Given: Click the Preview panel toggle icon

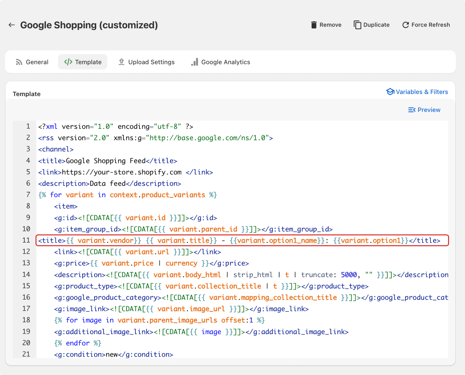Looking at the screenshot, I should [x=412, y=110].
